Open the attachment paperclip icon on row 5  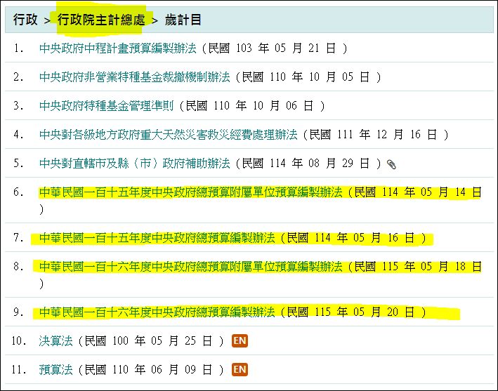(391, 164)
